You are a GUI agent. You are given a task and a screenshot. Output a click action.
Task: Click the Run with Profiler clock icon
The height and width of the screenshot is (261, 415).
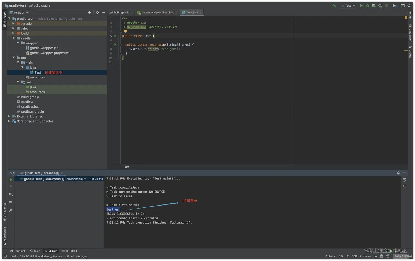pos(380,5)
